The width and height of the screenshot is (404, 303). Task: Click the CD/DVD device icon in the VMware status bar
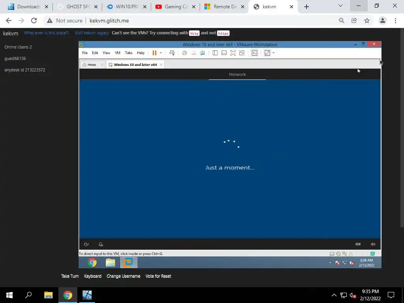(338, 254)
